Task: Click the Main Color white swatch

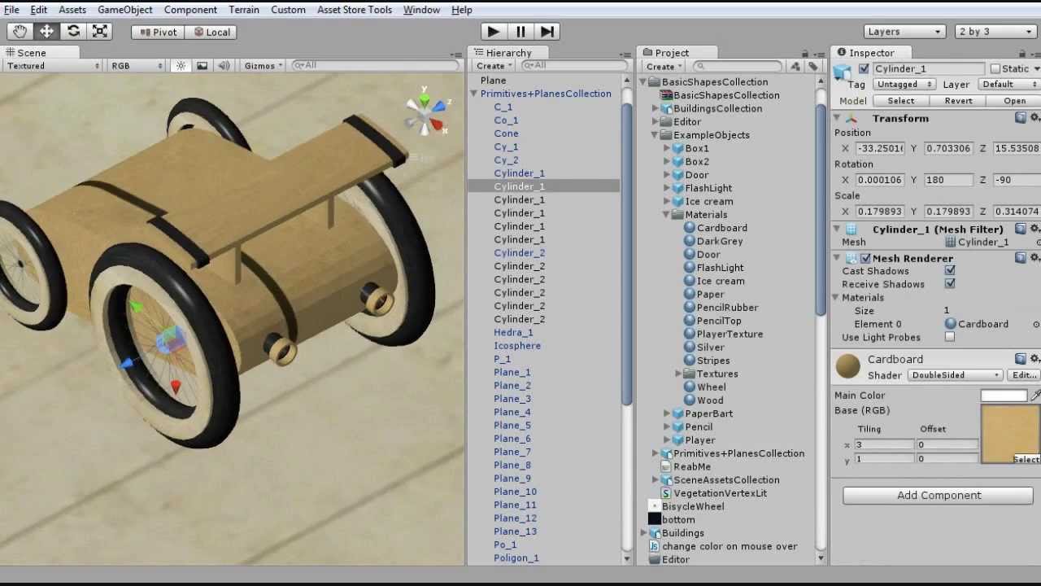Action: click(1004, 396)
